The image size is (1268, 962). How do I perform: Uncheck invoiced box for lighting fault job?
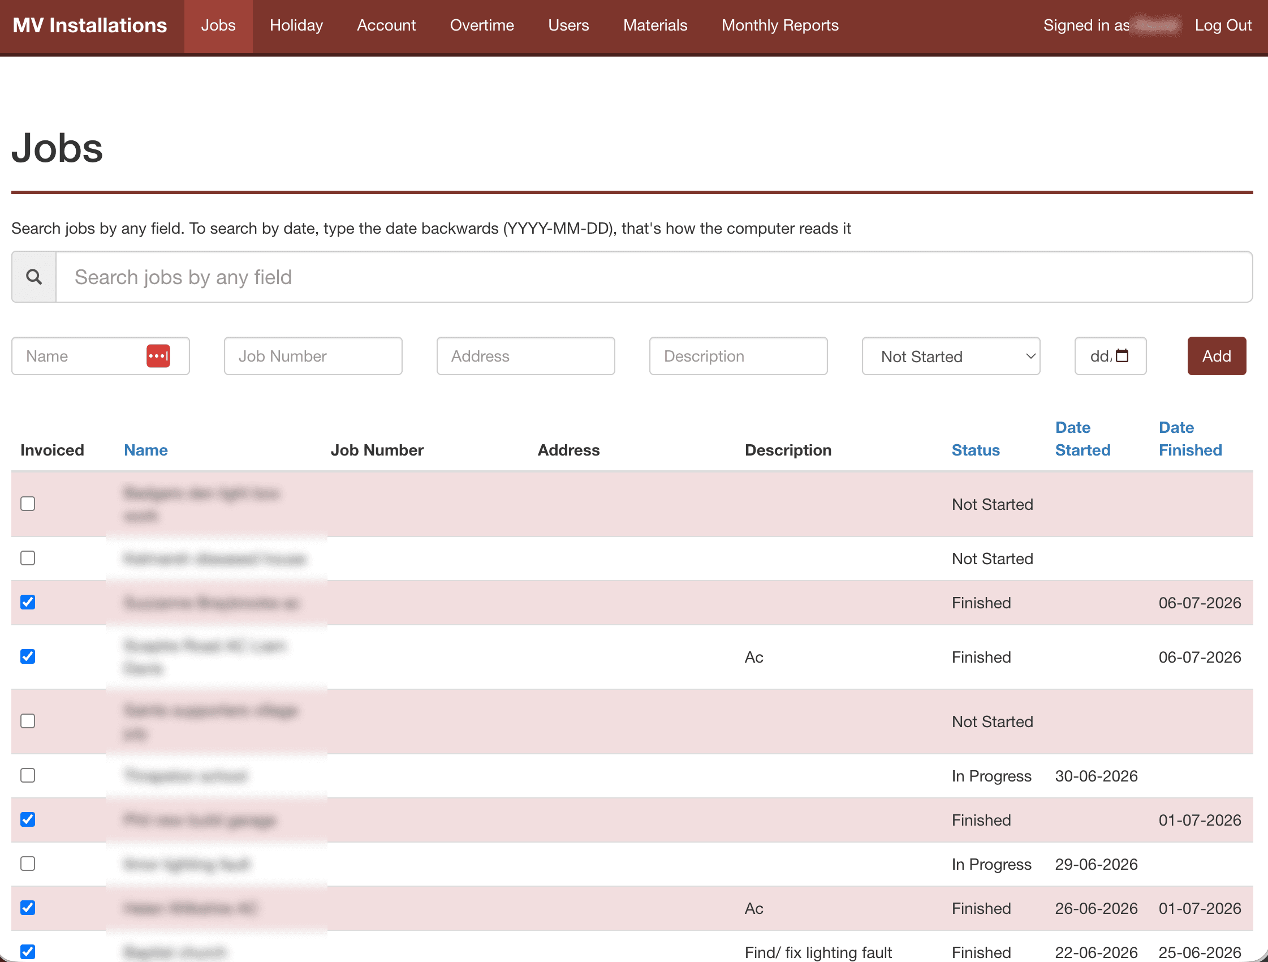(x=28, y=952)
